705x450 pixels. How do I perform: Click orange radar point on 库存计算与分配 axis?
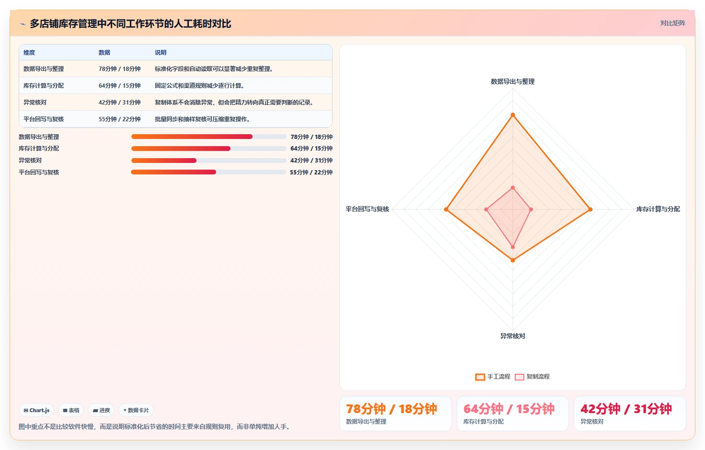590,209
